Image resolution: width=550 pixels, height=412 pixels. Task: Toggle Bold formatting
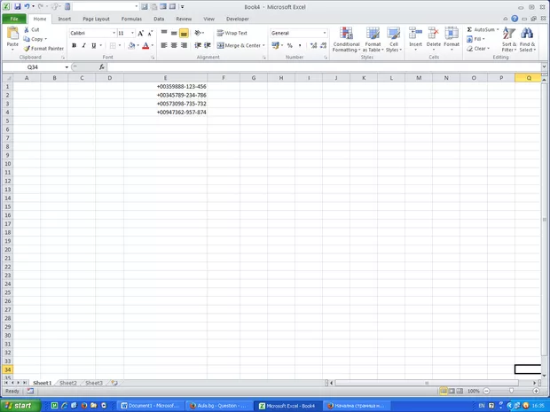point(73,45)
